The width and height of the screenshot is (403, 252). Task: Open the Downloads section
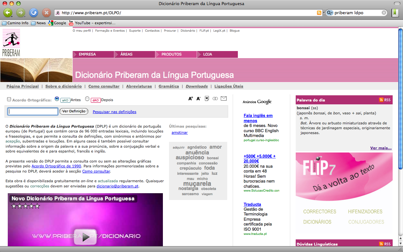[x=197, y=86]
